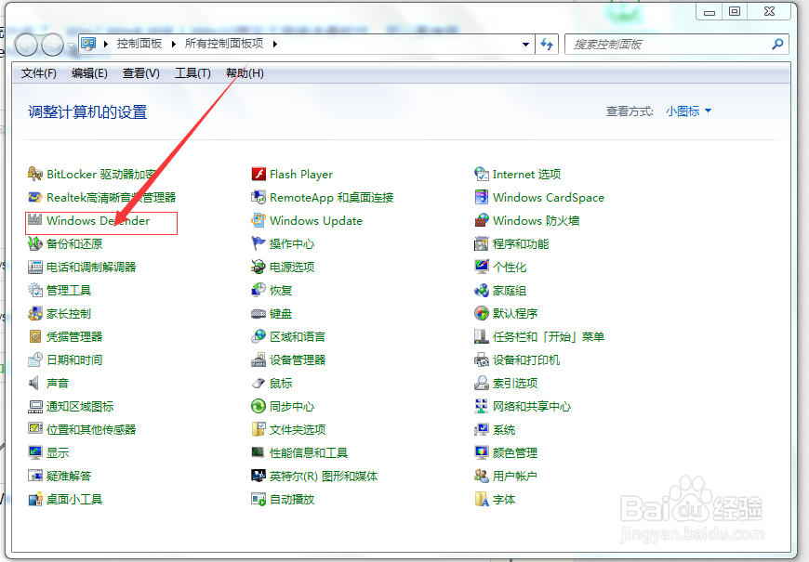Click the 鼠标 mouse icon
The image size is (809, 562).
259,383
